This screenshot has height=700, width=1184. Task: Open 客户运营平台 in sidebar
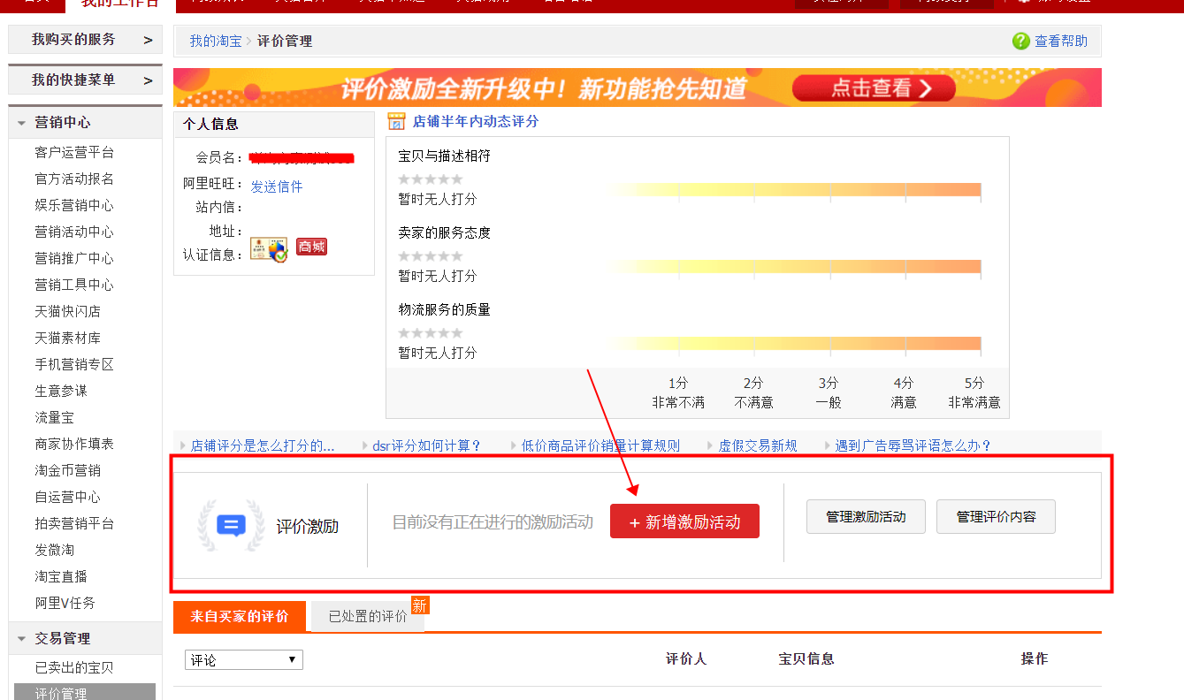coord(74,152)
